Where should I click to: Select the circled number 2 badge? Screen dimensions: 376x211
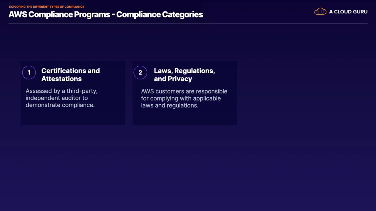tap(140, 73)
